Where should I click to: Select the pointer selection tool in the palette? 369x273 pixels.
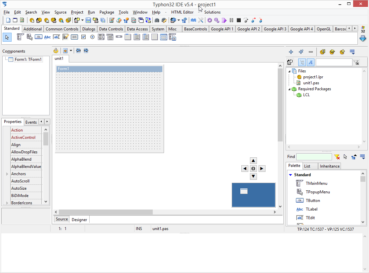(7, 37)
